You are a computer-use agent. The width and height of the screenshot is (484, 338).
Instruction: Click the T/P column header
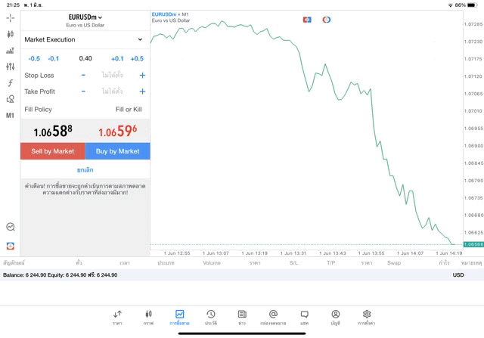click(x=331, y=263)
